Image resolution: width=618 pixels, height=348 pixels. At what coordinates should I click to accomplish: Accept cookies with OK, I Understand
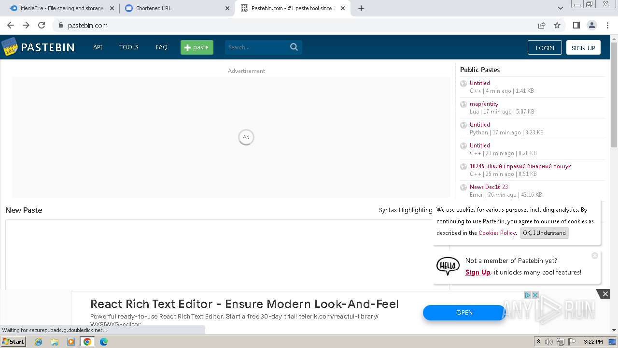pyautogui.click(x=544, y=233)
